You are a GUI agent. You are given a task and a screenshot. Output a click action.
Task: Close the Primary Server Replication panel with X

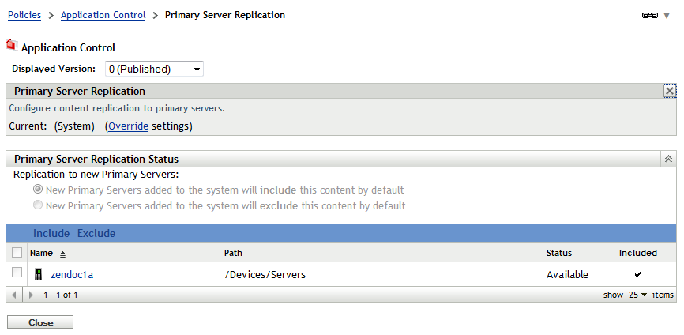click(669, 91)
